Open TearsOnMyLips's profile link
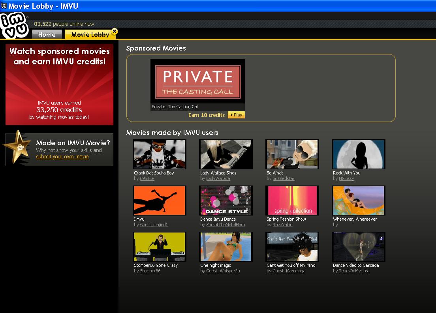The width and height of the screenshot is (436, 313). tap(353, 271)
